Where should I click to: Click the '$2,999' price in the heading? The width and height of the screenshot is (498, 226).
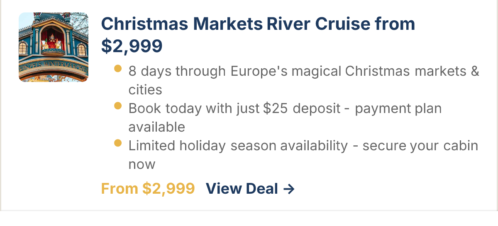(132, 46)
